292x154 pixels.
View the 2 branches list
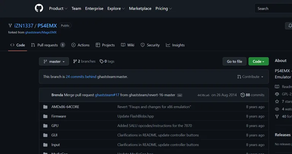[x=84, y=61]
